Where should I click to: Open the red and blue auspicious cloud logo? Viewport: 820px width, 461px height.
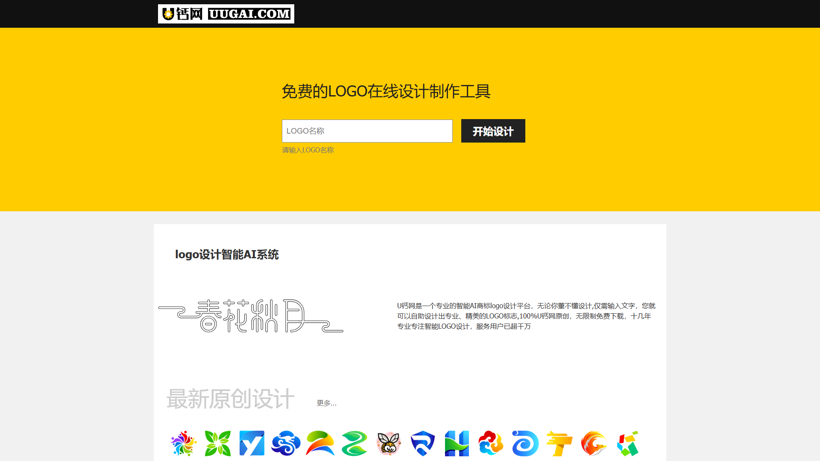(491, 443)
